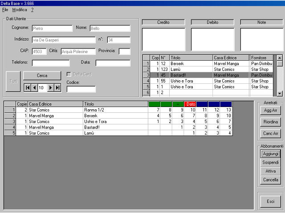Viewport: 285px width, 214px height.
Task: Click the Agg Arr button
Action: [x=270, y=110]
